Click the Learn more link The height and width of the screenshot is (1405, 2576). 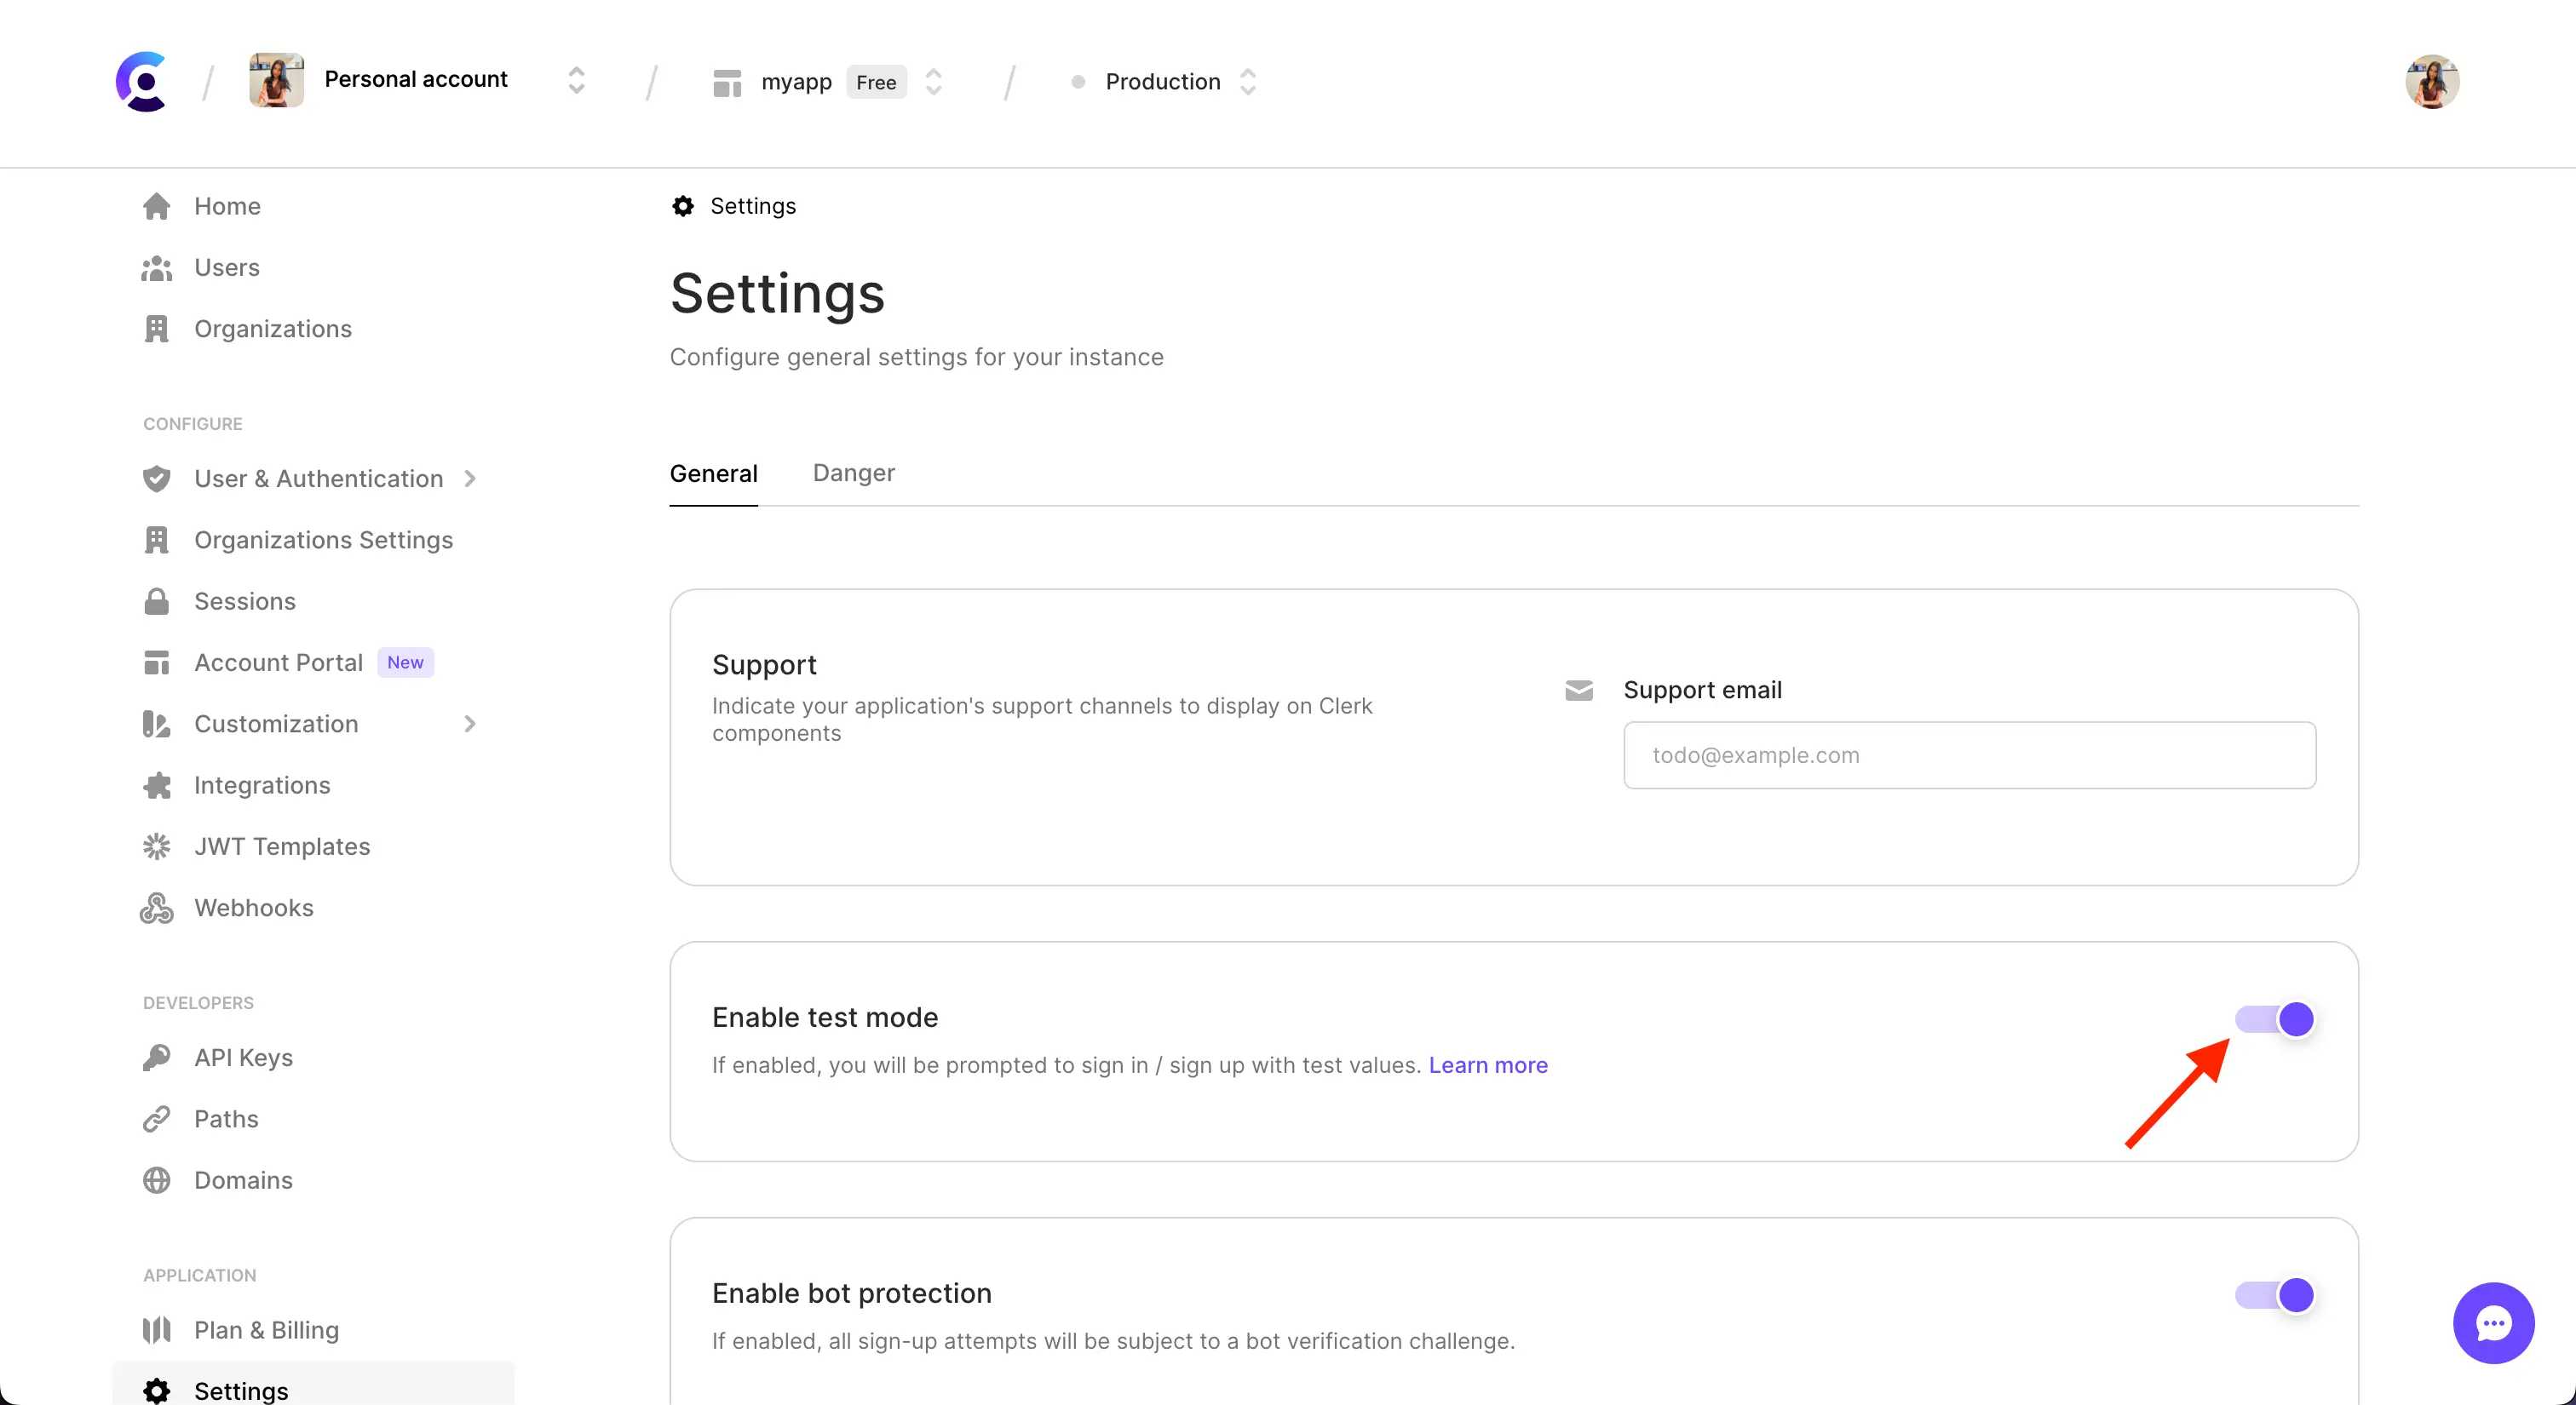pos(1487,1065)
